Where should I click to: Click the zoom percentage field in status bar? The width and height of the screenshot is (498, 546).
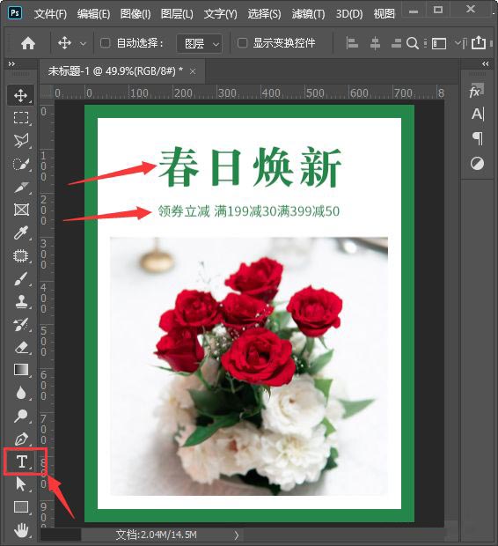click(x=61, y=535)
